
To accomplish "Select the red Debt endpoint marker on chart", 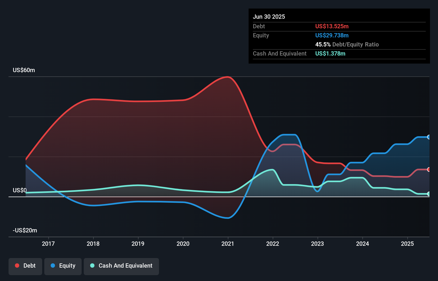I will click(x=429, y=170).
